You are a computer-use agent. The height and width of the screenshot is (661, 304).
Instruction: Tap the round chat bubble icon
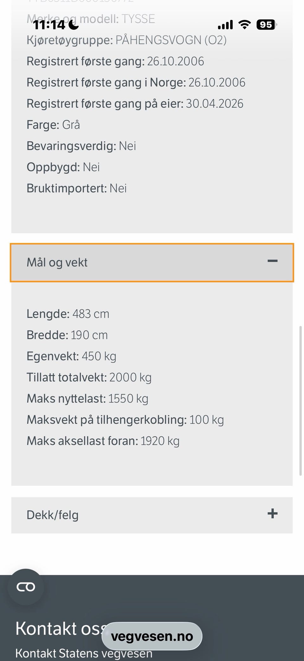tap(26, 587)
